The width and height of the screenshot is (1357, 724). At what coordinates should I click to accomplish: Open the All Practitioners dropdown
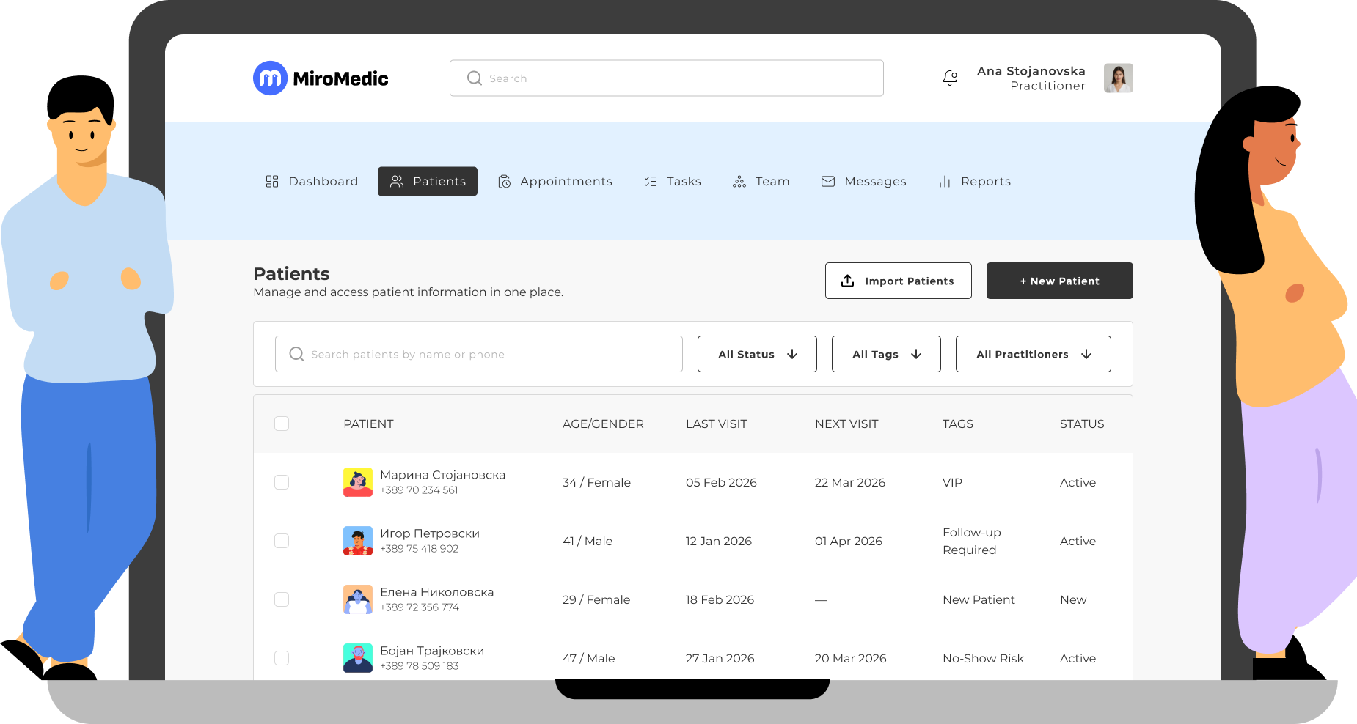pyautogui.click(x=1033, y=354)
